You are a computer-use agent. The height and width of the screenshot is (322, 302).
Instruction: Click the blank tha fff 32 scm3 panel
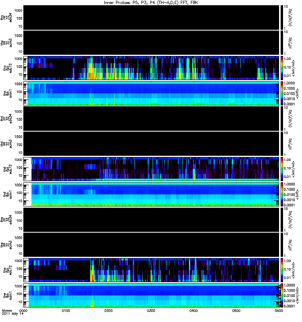[151, 43]
